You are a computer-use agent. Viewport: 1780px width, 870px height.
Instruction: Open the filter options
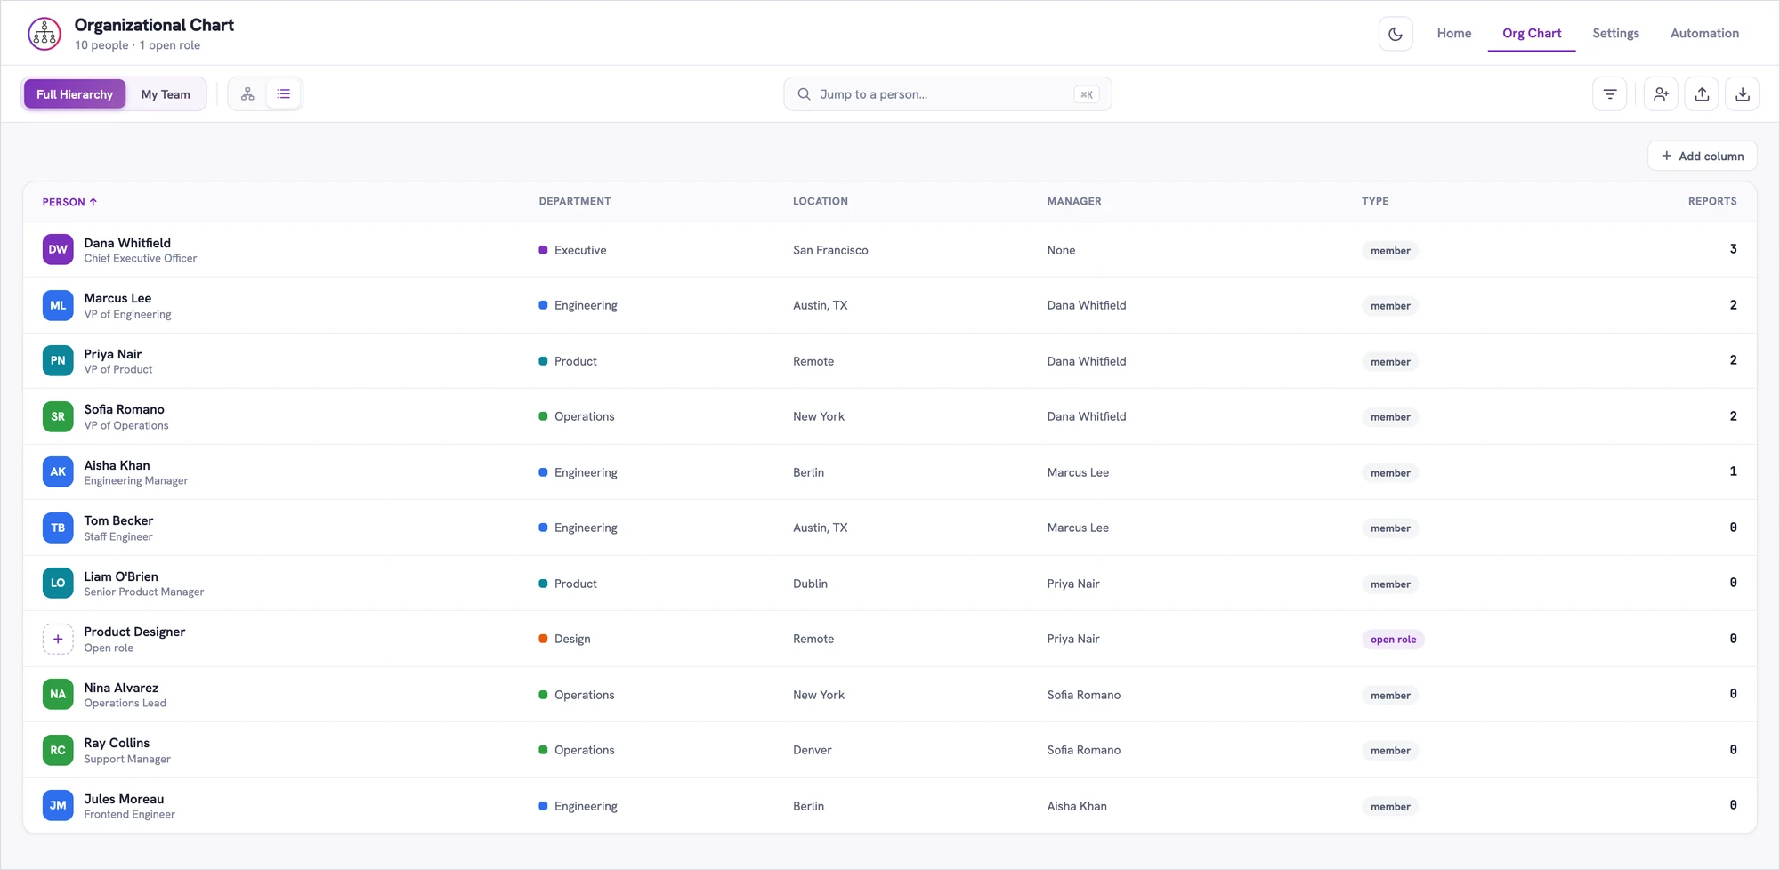click(1610, 94)
